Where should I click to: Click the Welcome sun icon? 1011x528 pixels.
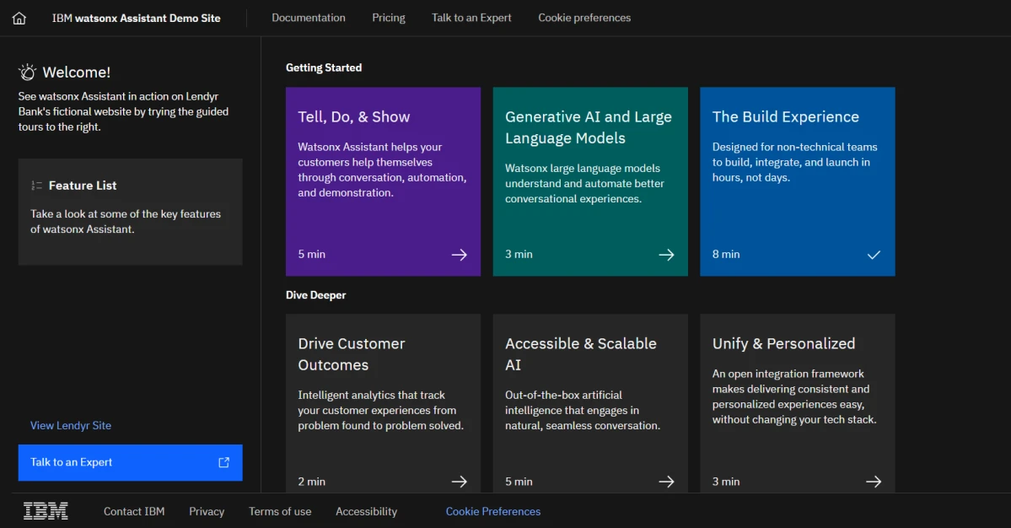(x=27, y=72)
